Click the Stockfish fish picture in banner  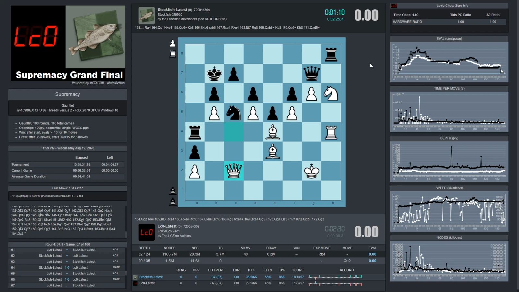tap(95, 37)
